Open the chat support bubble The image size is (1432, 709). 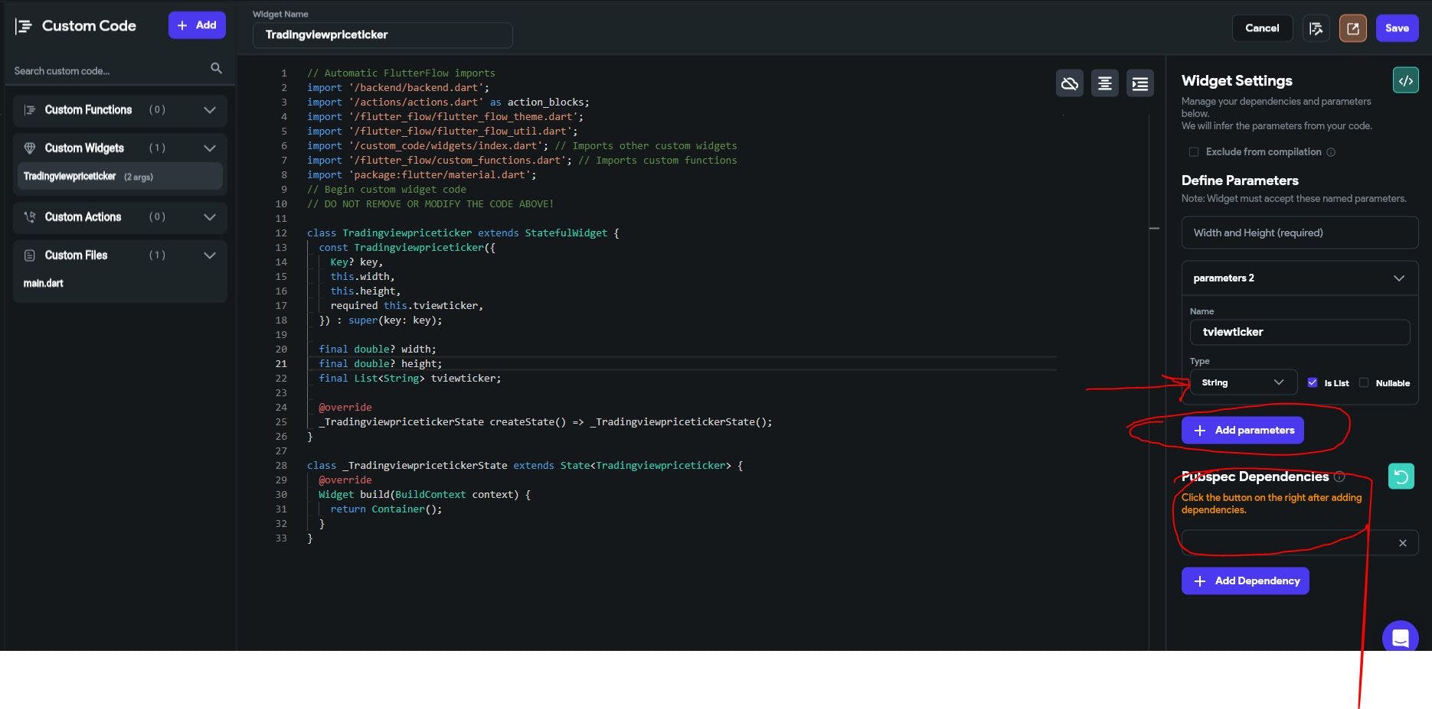point(1400,638)
